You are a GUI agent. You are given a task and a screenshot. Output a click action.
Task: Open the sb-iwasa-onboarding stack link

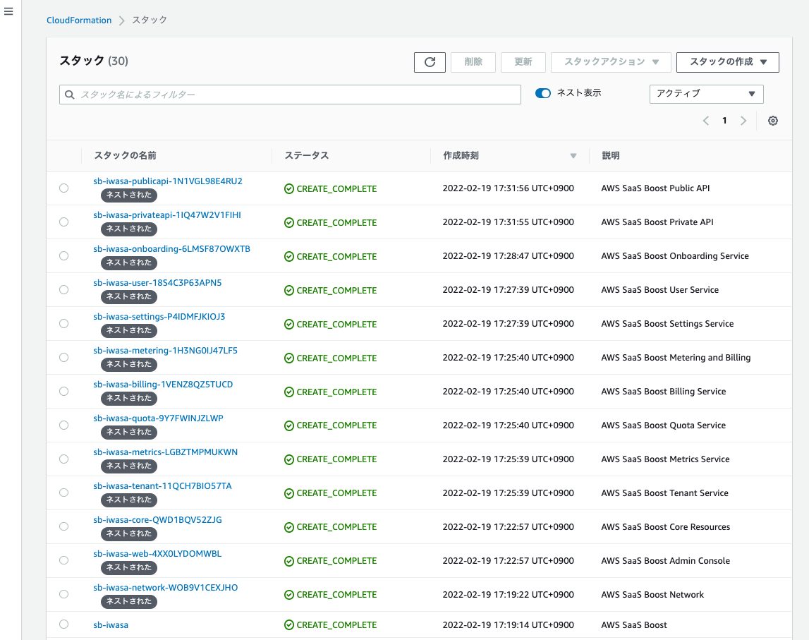(171, 248)
